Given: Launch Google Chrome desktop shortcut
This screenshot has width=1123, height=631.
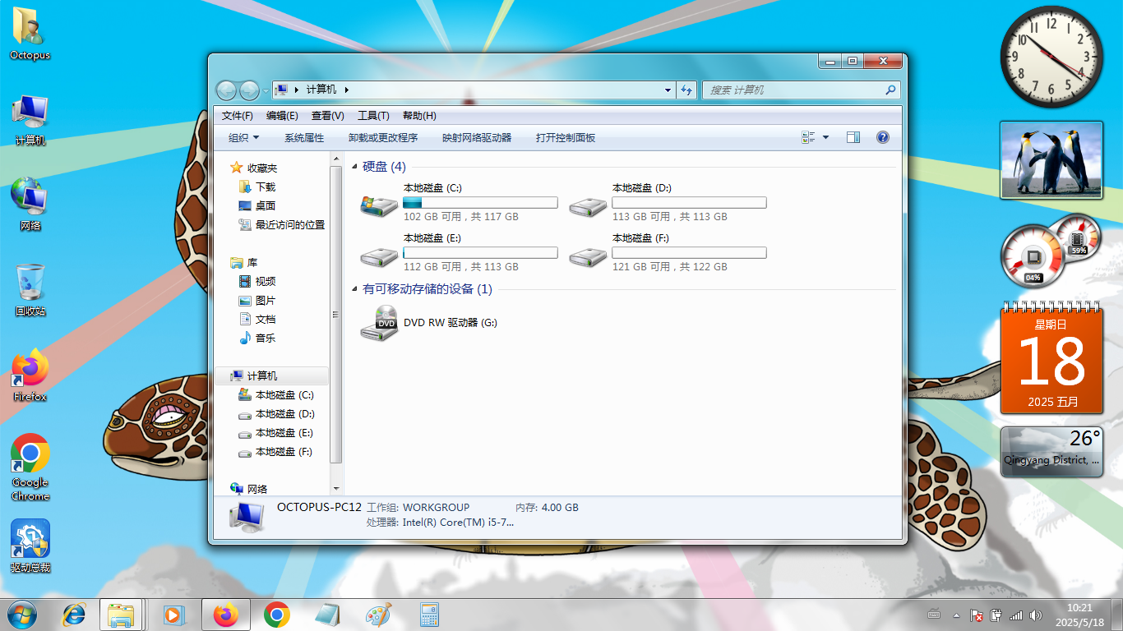Looking at the screenshot, I should (x=30, y=467).
